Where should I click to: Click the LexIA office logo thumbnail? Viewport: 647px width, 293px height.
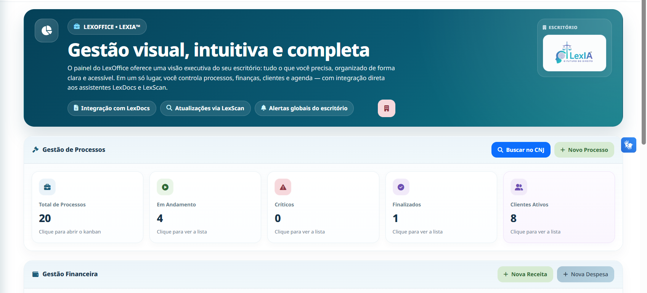point(575,53)
